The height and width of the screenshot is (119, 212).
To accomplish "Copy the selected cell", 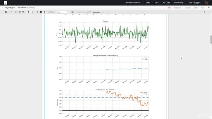I will [x=20, y=12].
